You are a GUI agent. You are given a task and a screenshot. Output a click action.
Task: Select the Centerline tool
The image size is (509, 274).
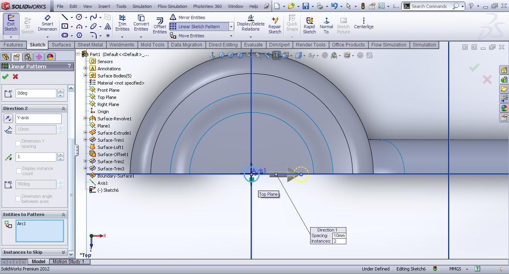pos(363,23)
